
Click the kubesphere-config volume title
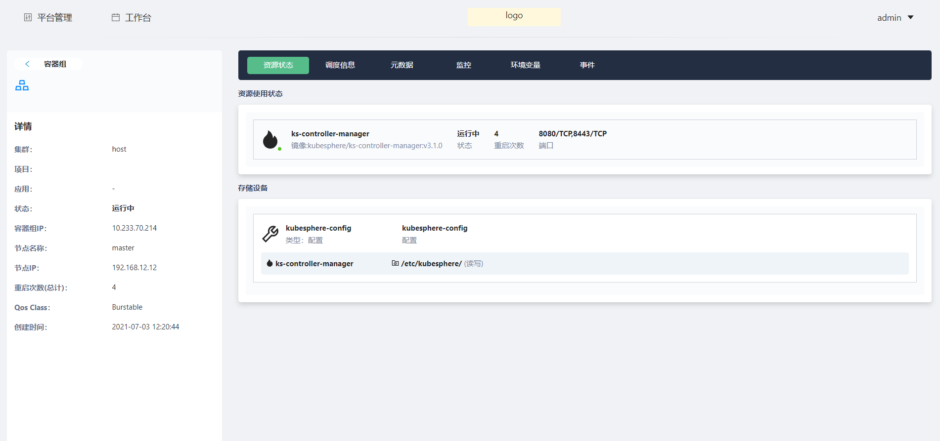318,228
